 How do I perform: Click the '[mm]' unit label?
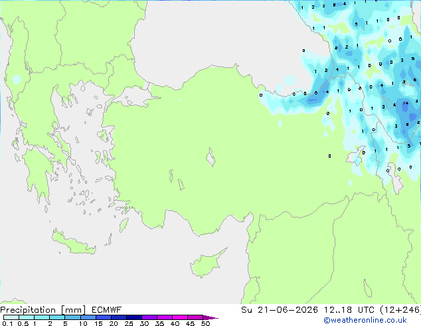(x=73, y=310)
